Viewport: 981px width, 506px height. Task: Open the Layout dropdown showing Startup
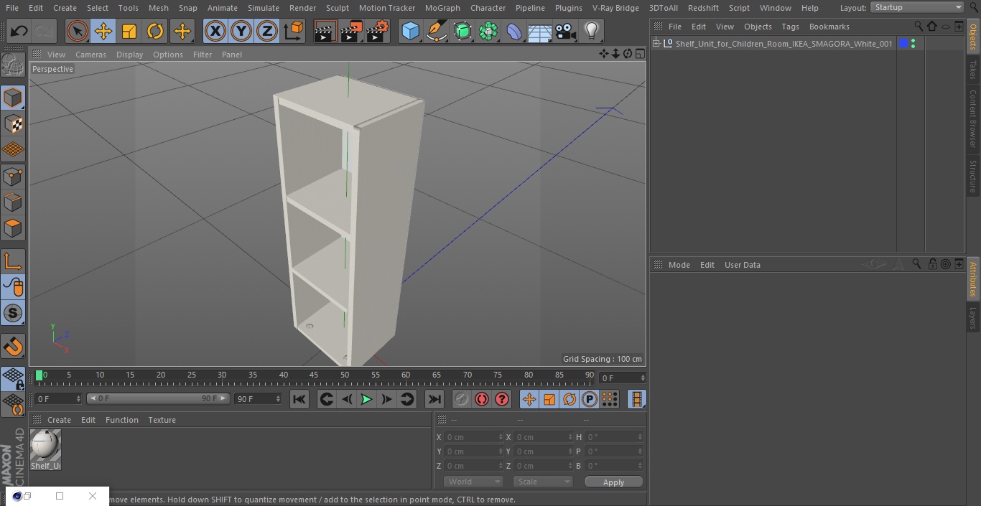click(x=918, y=7)
